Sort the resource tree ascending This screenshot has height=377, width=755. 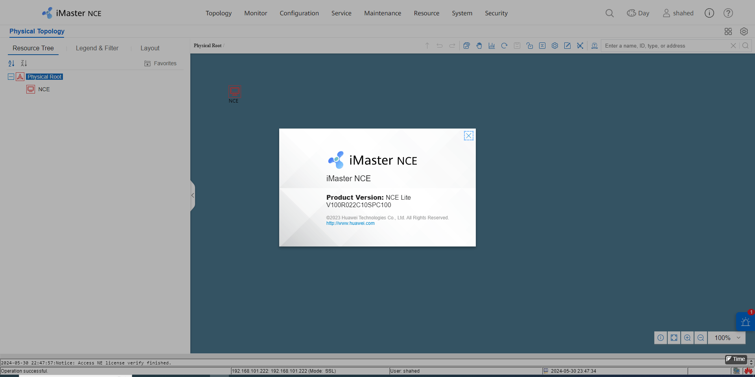click(11, 63)
